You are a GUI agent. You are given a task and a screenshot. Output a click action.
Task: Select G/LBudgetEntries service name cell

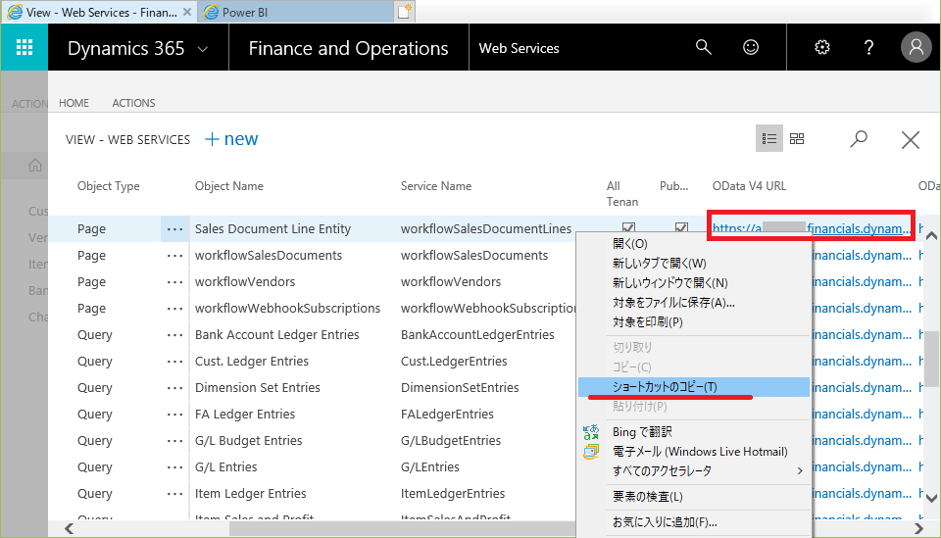click(x=451, y=440)
